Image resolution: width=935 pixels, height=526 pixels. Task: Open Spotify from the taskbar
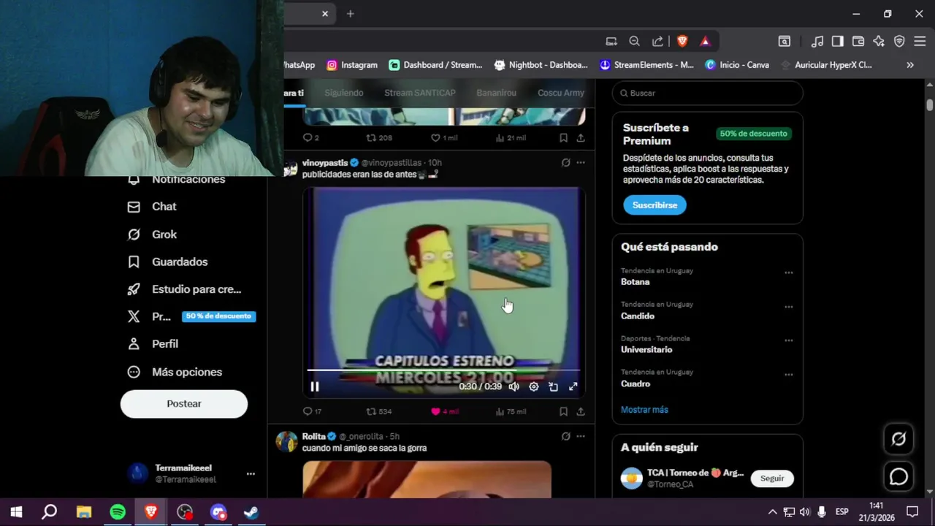point(118,512)
